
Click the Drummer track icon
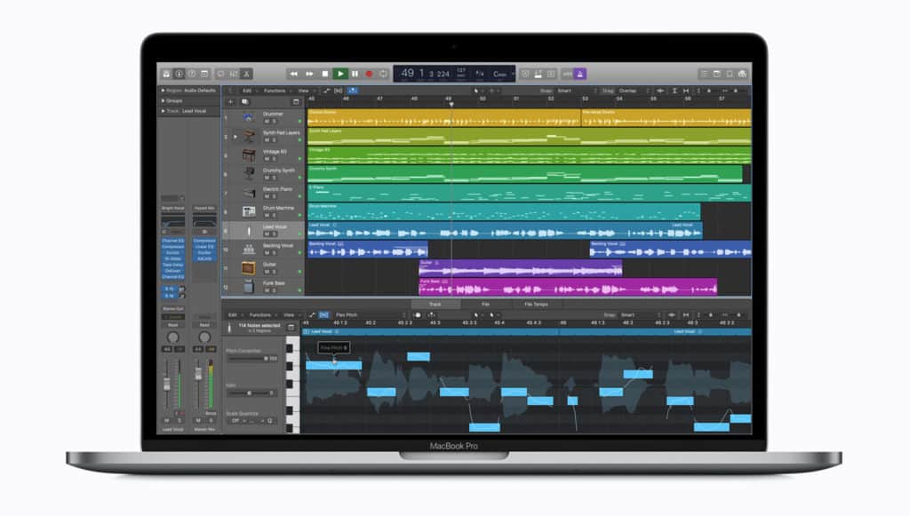[x=249, y=117]
